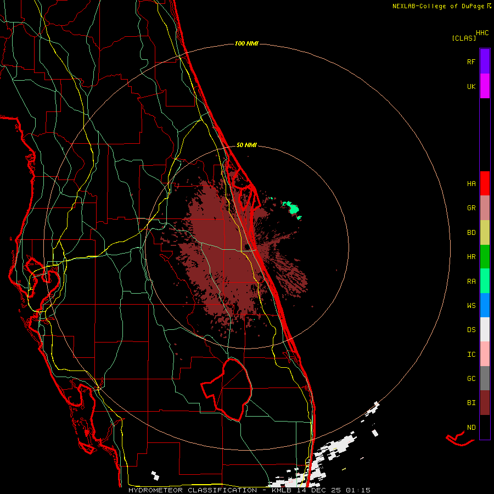Click the RF purple legend swatch
Viewport: 494px width, 494px height.
pyautogui.click(x=485, y=61)
